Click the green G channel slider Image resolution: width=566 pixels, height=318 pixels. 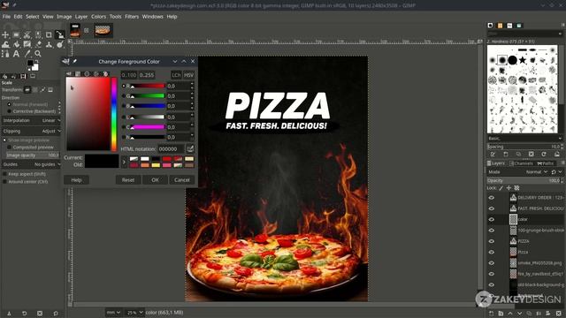pyautogui.click(x=148, y=96)
